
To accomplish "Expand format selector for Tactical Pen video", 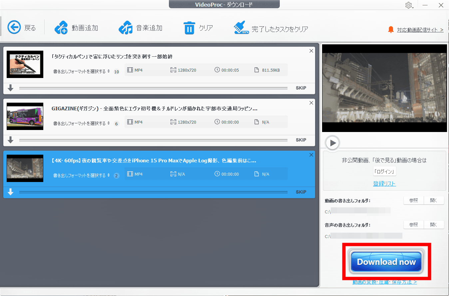I will pos(81,71).
